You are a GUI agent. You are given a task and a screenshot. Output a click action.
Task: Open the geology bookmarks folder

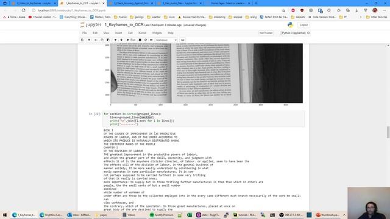coord(136,17)
